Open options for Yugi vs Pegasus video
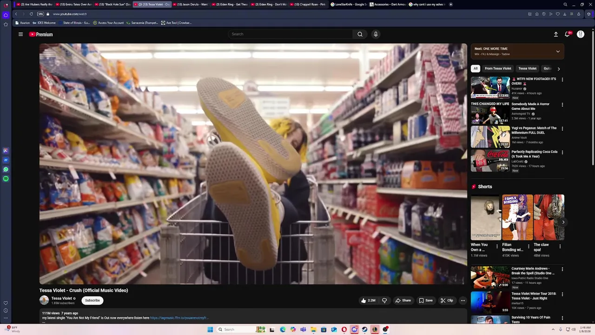This screenshot has height=335, width=595. tap(562, 128)
